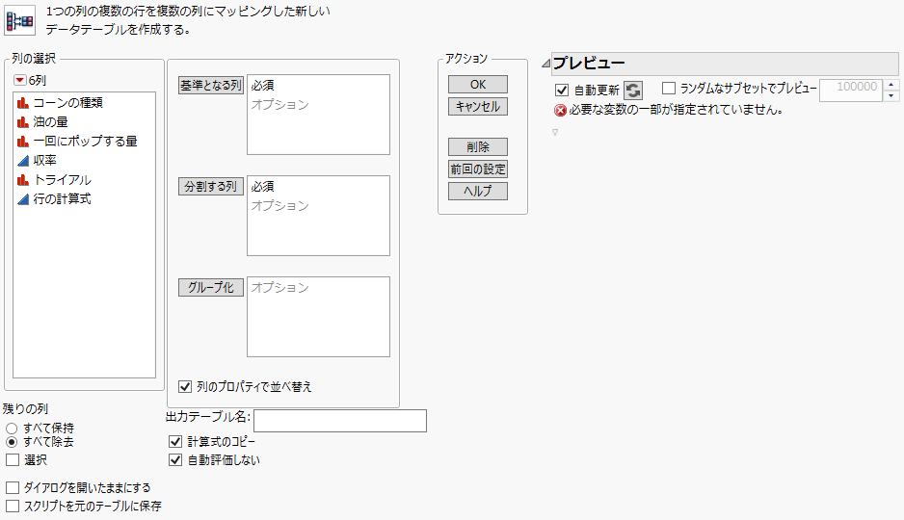Enable the 選択 checkbox under 残りの列
This screenshot has height=520, width=904.
pos(13,460)
